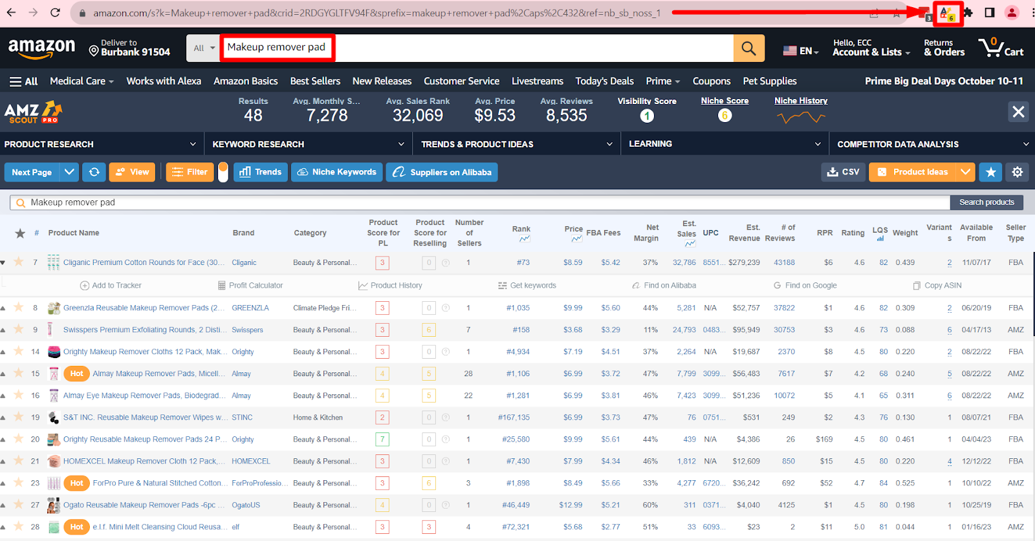
Task: Open the hamburger All menu
Action: click(23, 81)
